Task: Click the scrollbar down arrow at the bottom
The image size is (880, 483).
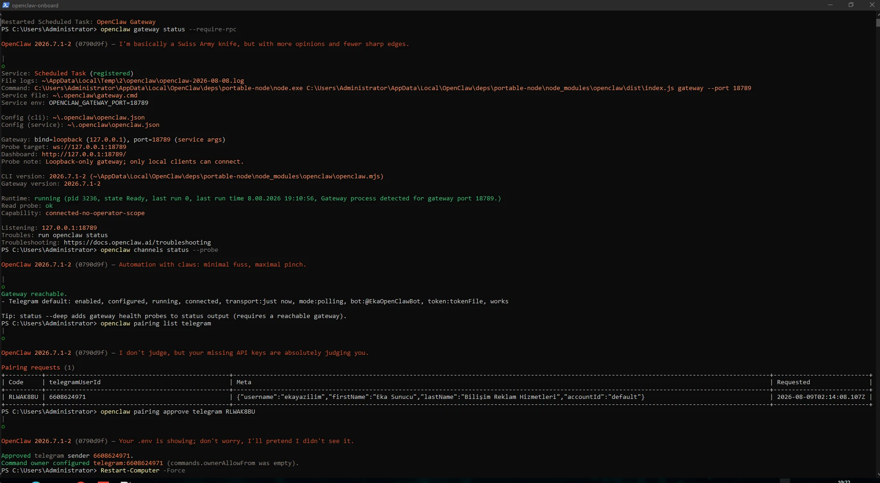Action: click(878, 474)
